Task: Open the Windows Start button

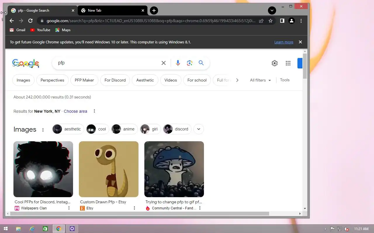Action: coord(5,229)
